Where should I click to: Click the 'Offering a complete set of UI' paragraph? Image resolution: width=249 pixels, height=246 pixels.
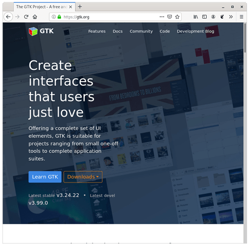click(x=73, y=144)
